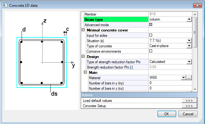Click scrollbar up arrow in property grid
Screen dimensions: 205x124
tap(195, 14)
